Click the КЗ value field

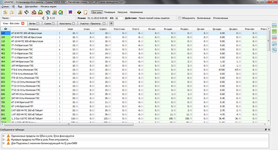pos(118,18)
